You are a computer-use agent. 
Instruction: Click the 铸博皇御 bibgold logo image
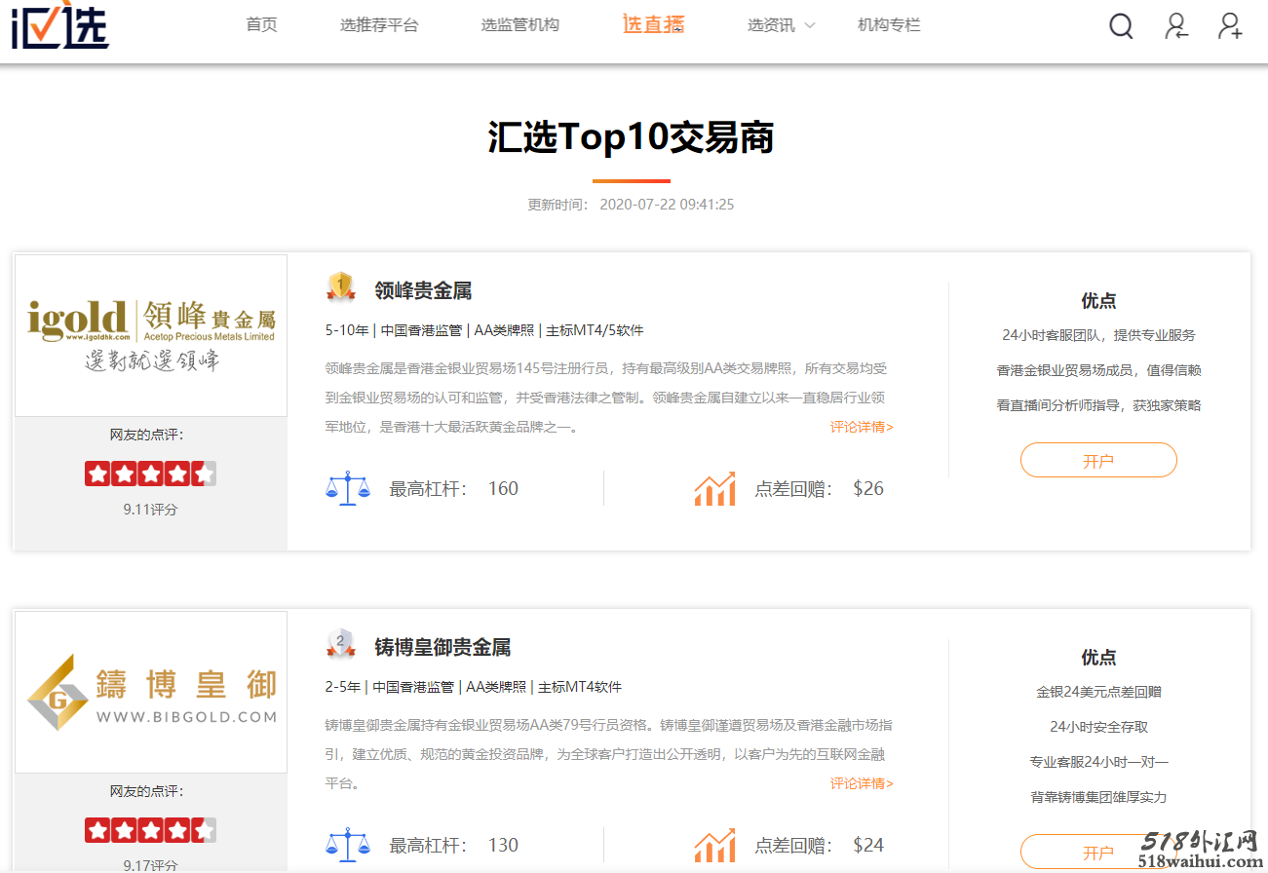click(x=151, y=693)
